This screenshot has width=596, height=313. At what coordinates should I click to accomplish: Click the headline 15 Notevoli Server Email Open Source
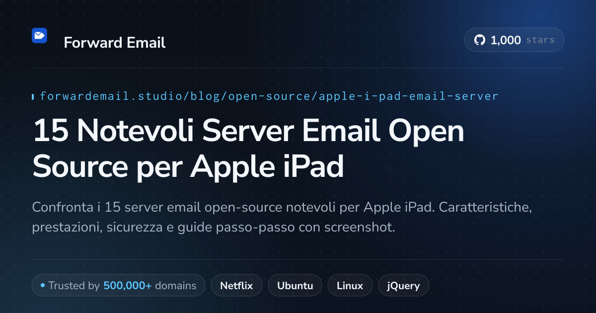coord(248,149)
